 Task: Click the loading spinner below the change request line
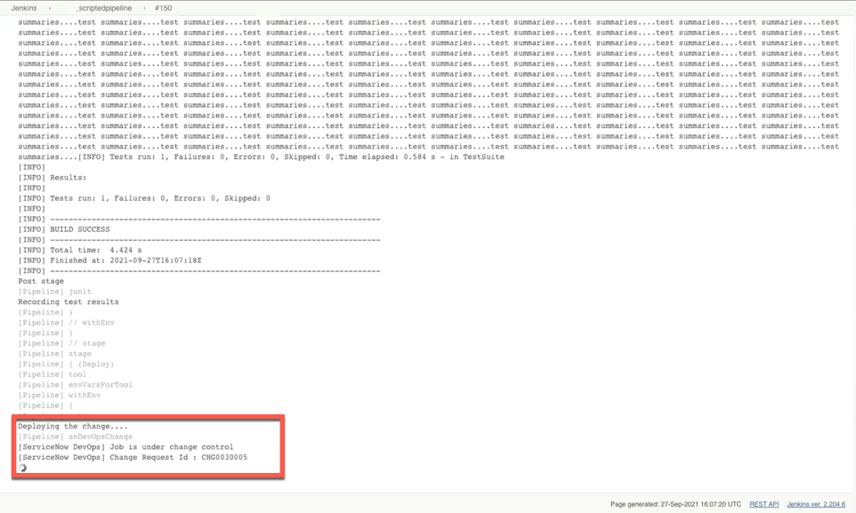22,469
